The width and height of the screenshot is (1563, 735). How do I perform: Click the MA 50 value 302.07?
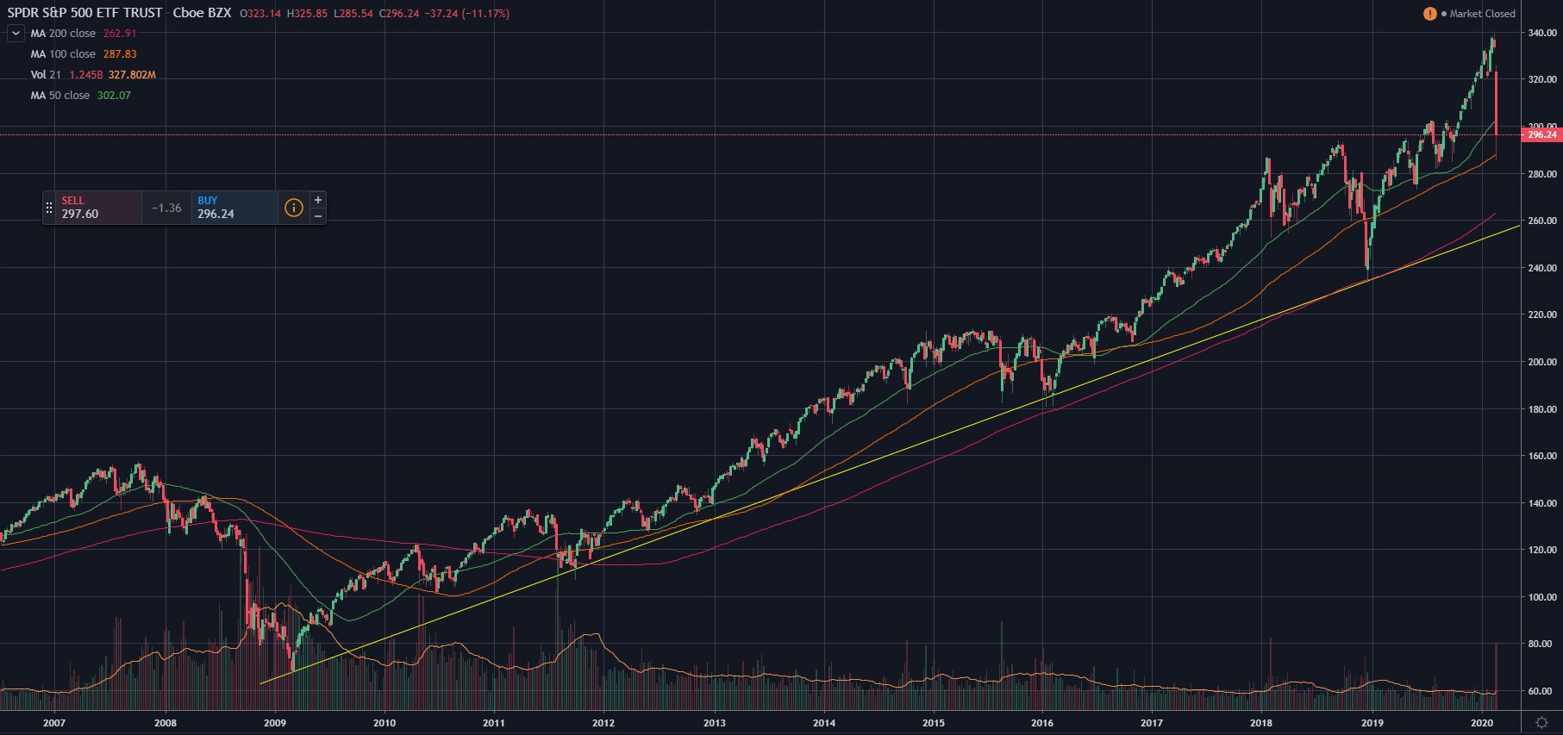coord(114,96)
